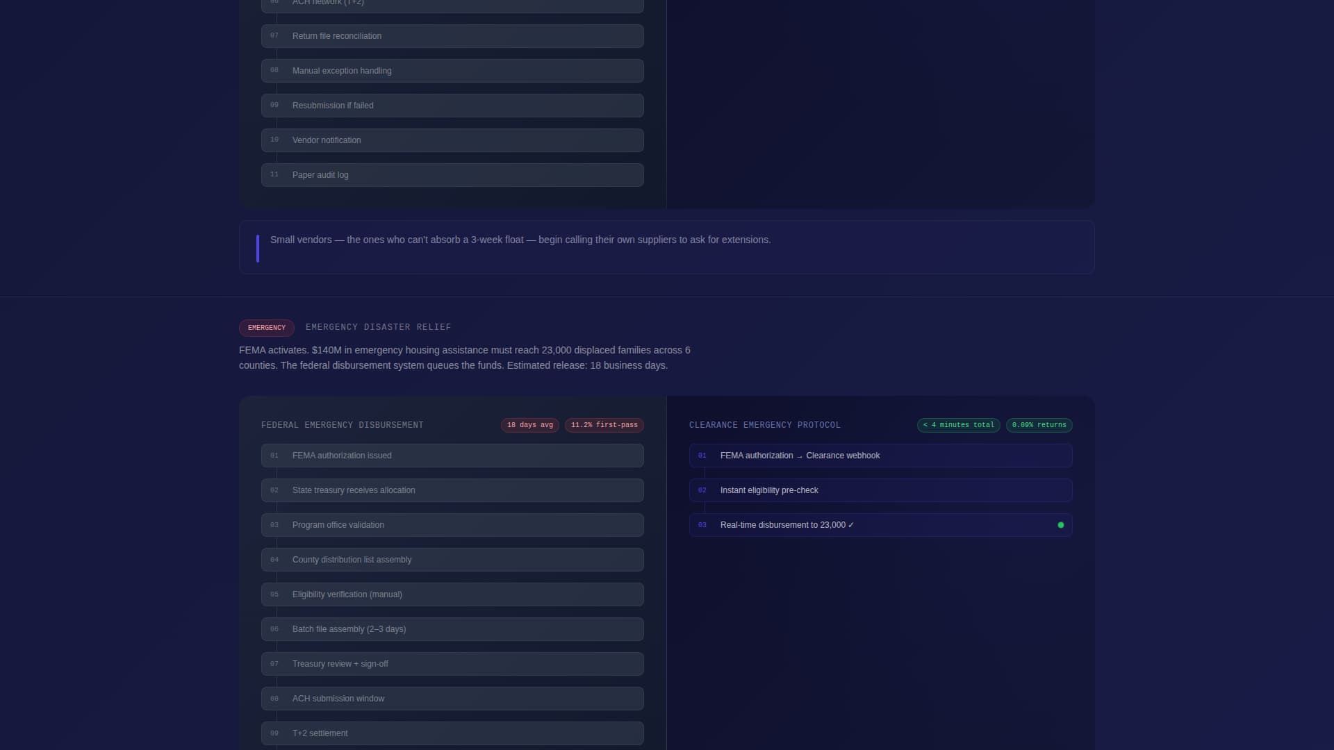1334x750 pixels.
Task: Select the "Real-time disbursement to 23,000" step
Action: pyautogui.click(x=880, y=525)
